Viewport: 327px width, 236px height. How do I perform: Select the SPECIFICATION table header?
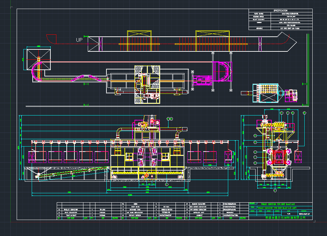click(281, 11)
